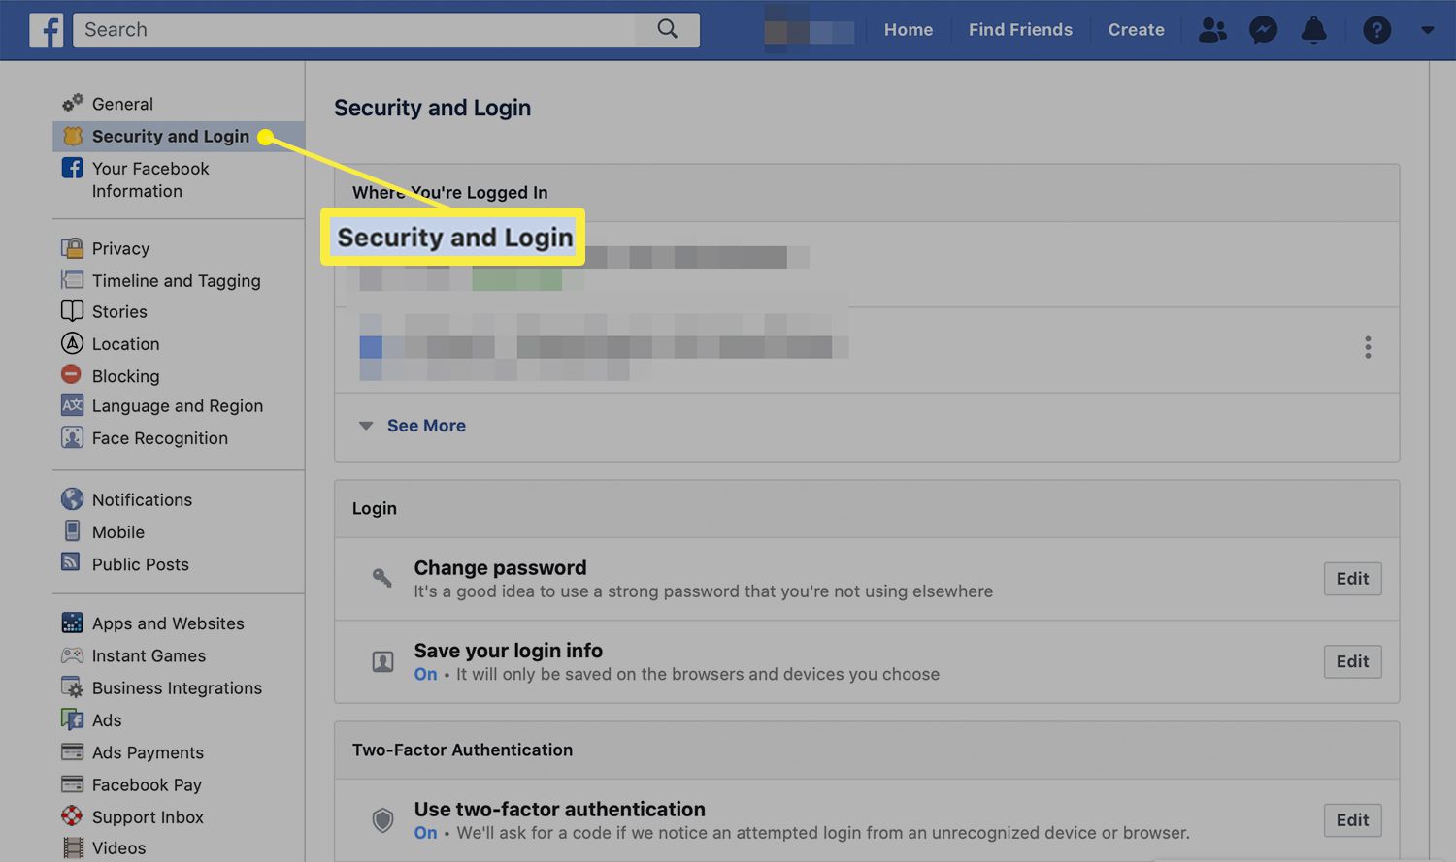1456x862 pixels.
Task: Click the Use two-factor authentication heading
Action: pos(559,810)
